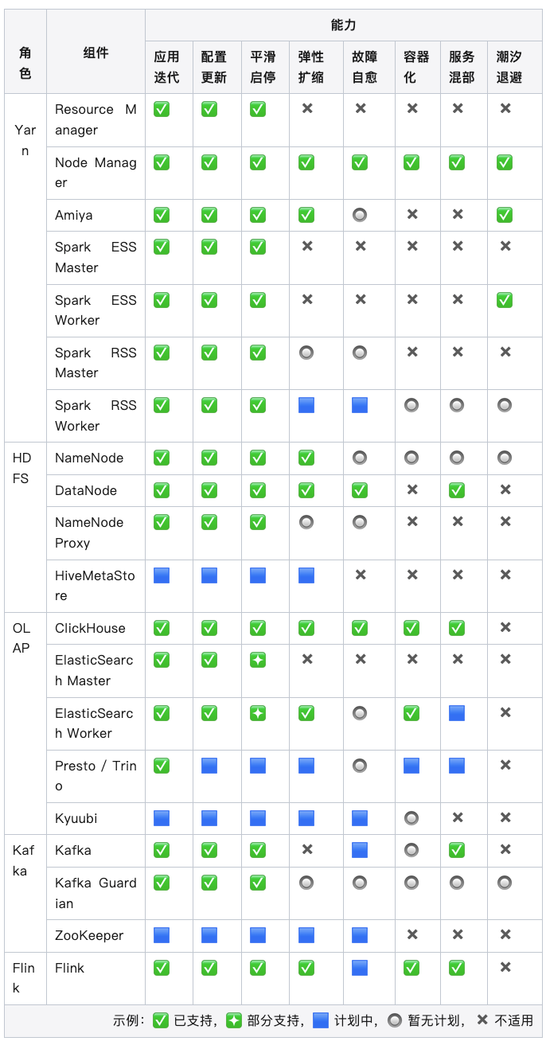Select the gray circle for Kafka Guardian 潮汐退避
This screenshot has width=546, height=1049.
pyautogui.click(x=505, y=883)
